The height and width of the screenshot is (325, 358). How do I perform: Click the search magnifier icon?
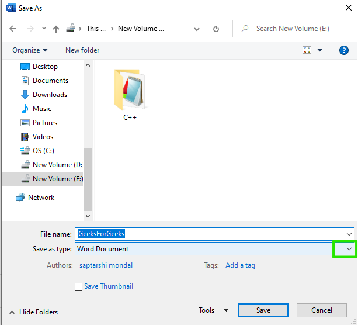coord(245,29)
